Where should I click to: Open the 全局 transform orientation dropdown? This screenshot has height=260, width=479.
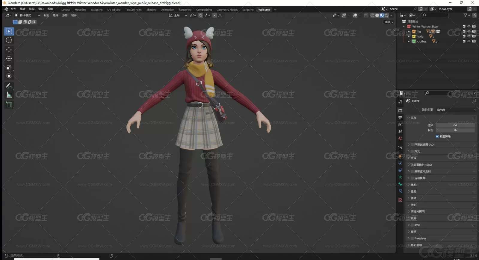coord(178,16)
